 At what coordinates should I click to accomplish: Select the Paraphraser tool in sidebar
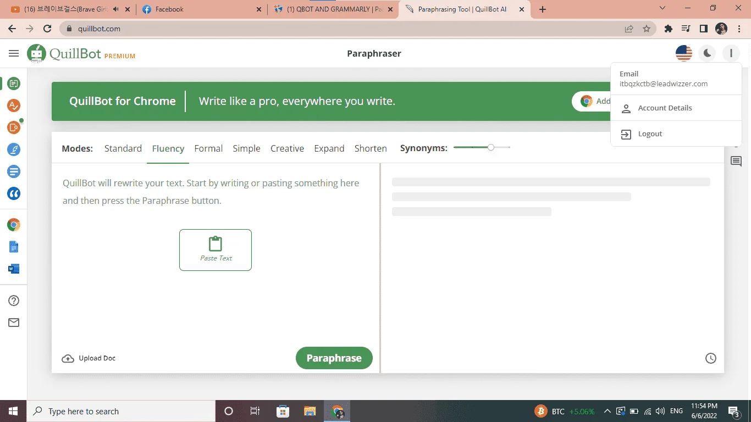click(14, 84)
